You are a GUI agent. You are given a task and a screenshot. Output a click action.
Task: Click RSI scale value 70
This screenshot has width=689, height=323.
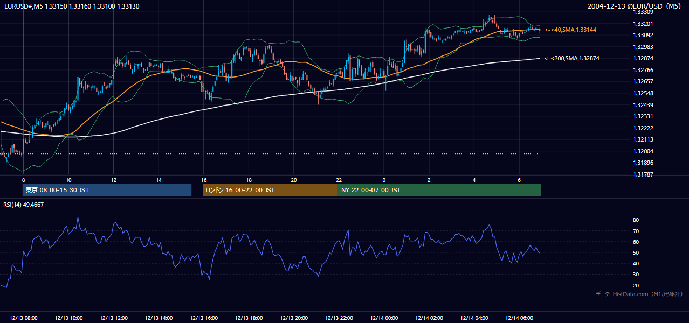click(x=636, y=231)
